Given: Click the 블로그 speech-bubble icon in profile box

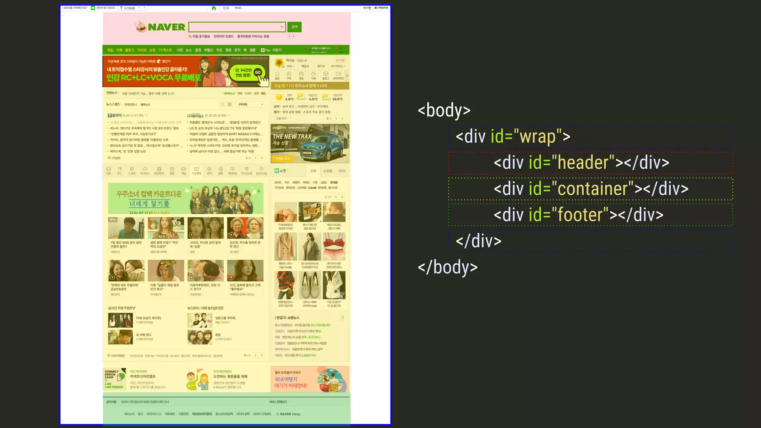Looking at the screenshot, I should (x=326, y=74).
